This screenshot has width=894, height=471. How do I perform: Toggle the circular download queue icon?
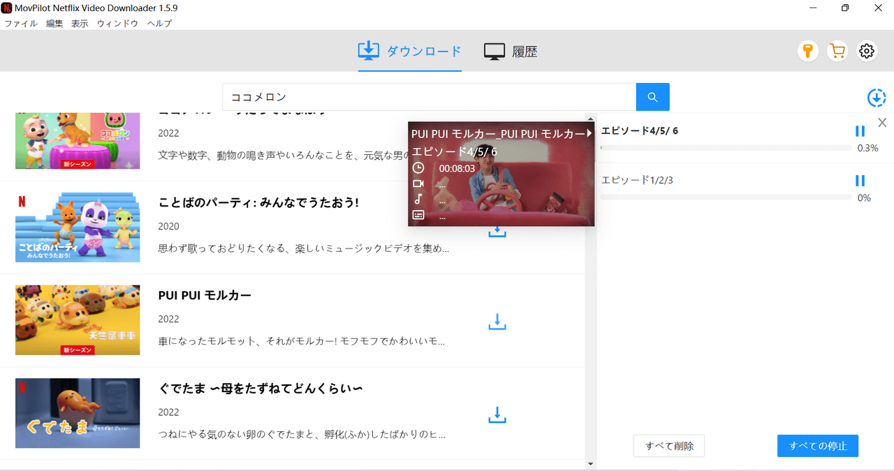pos(877,98)
